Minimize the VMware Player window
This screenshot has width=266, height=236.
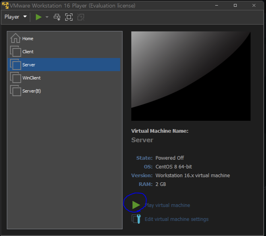(x=216, y=6)
